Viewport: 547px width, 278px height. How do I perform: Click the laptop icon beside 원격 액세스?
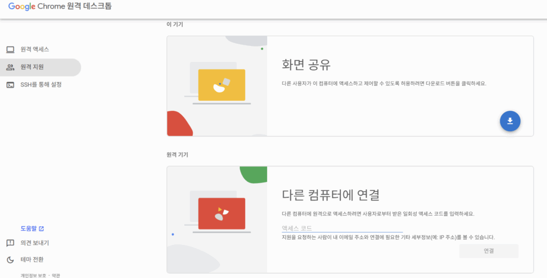tap(11, 50)
